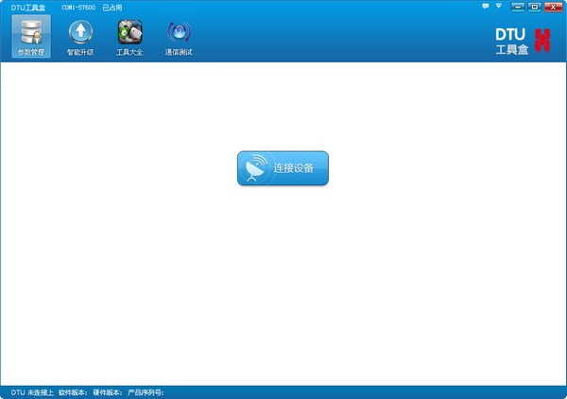This screenshot has height=399, width=567.
Task: Select the COM1-57600 port label
Action: pos(78,8)
